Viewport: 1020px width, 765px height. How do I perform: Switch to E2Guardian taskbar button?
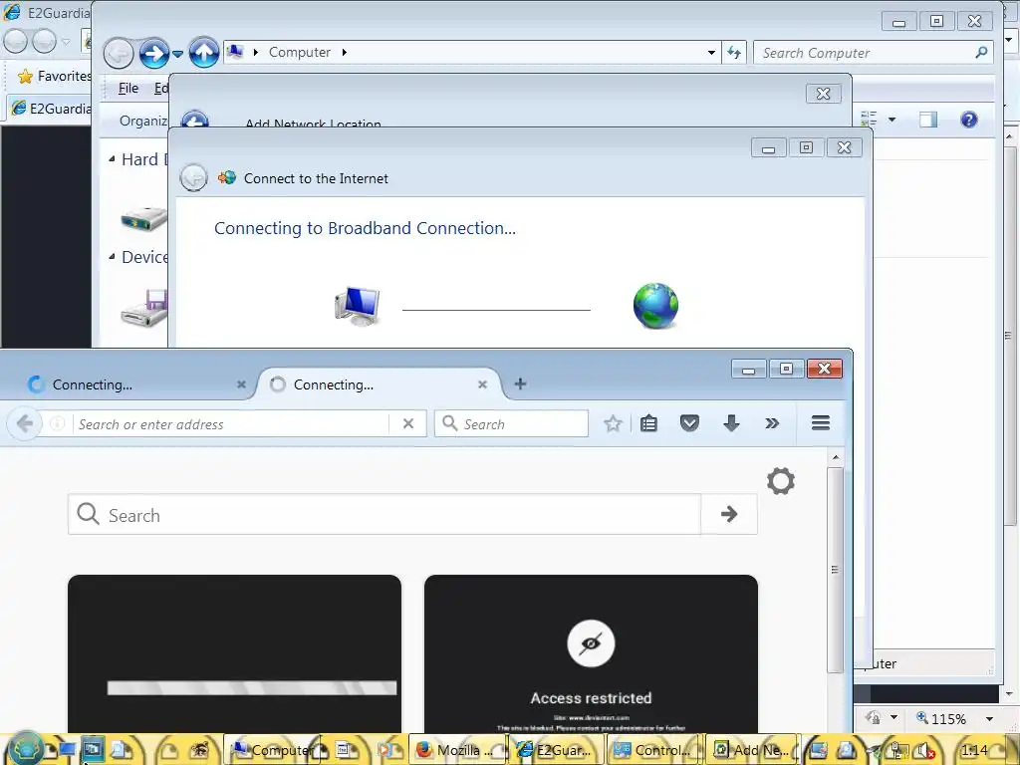556,750
